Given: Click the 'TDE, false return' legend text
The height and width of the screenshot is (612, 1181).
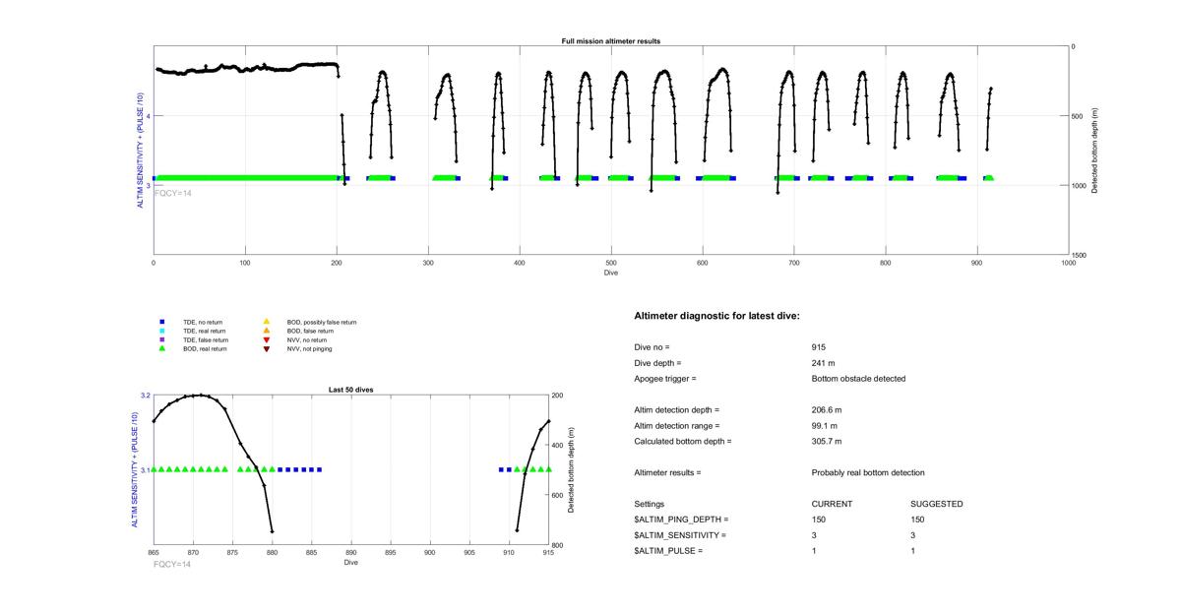Looking at the screenshot, I should (x=205, y=339).
